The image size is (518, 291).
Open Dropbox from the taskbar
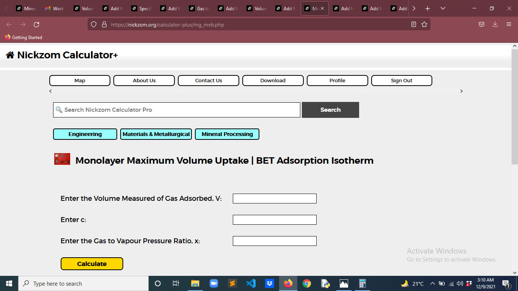coord(270,283)
